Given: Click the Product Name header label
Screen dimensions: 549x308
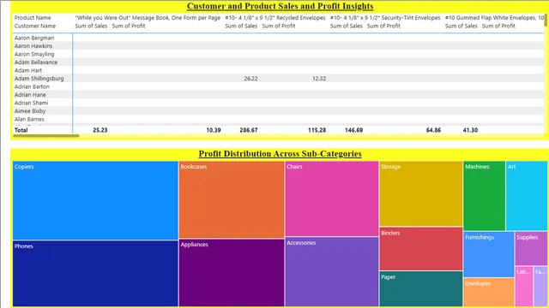Looking at the screenshot, I should 33,17.
